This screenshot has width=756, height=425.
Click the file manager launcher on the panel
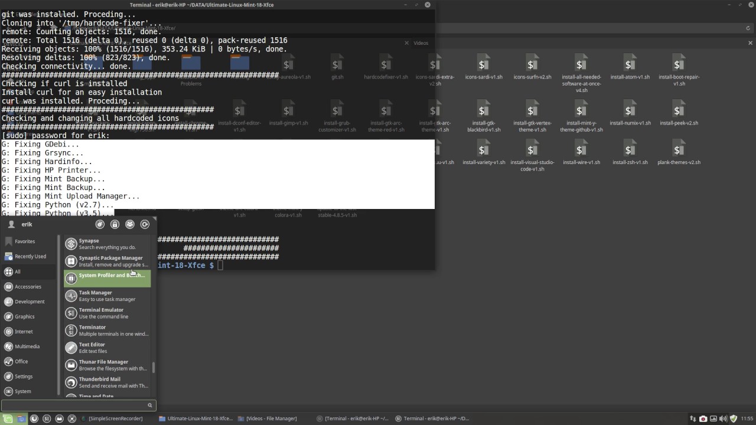coord(60,419)
